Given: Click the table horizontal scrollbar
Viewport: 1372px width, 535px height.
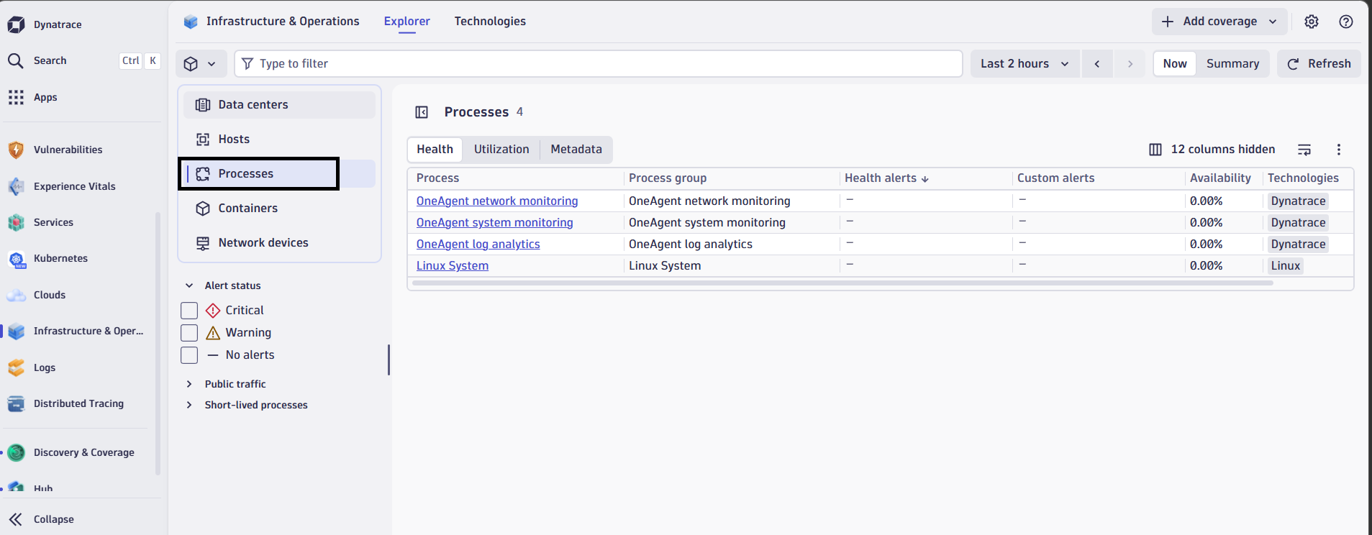Looking at the screenshot, I should (842, 283).
